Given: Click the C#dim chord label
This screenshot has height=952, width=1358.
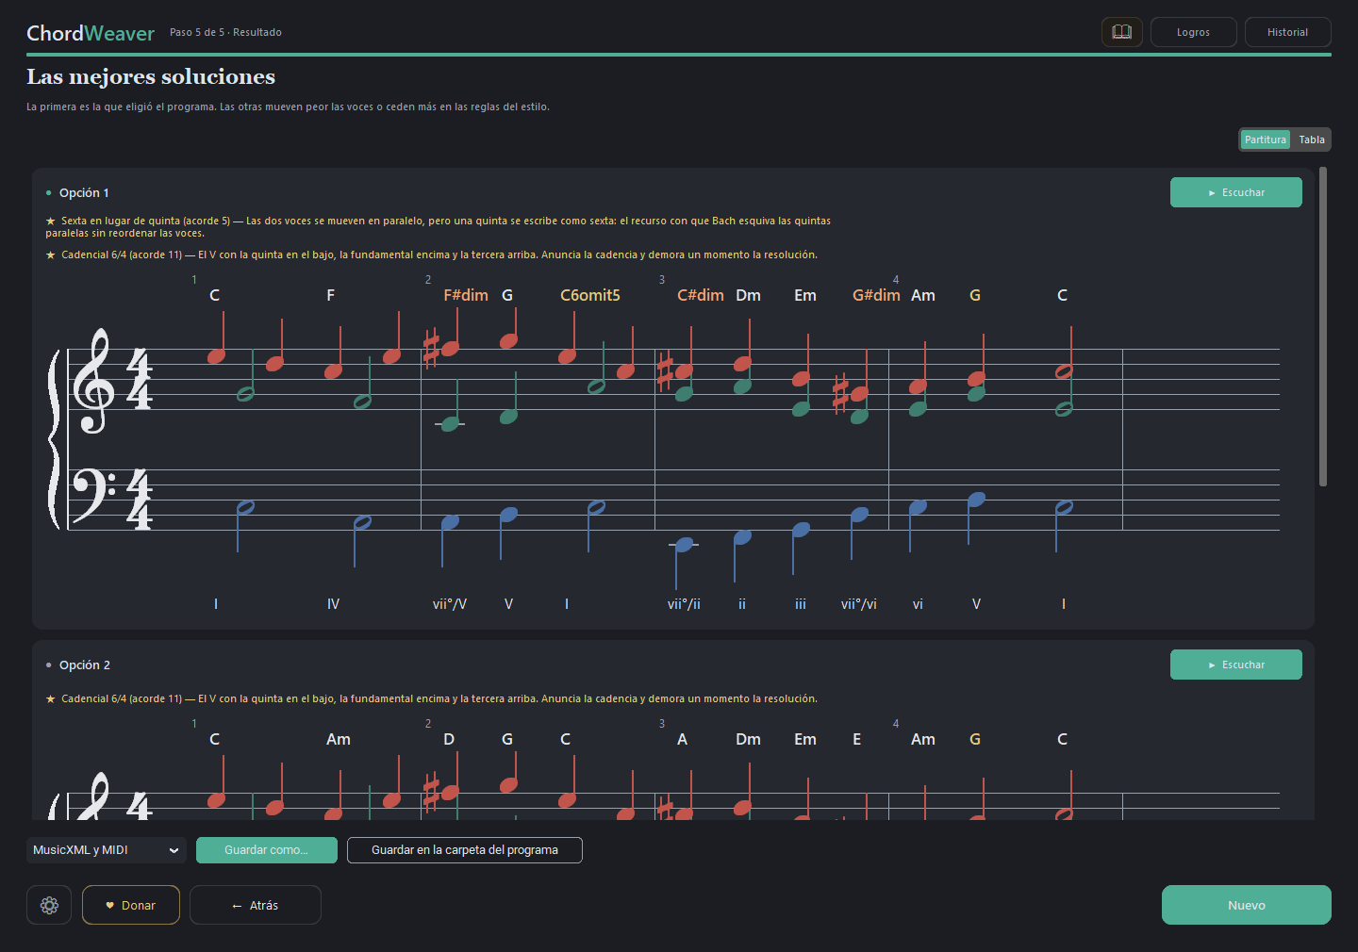Looking at the screenshot, I should (x=701, y=295).
